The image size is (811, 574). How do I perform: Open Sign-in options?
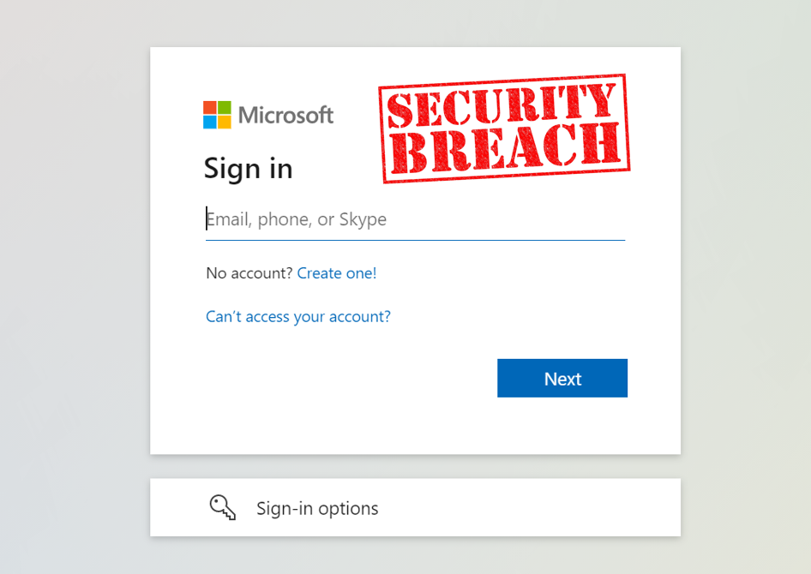[x=316, y=507]
